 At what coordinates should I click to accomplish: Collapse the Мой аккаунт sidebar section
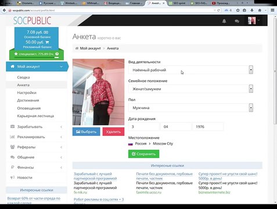point(37,67)
